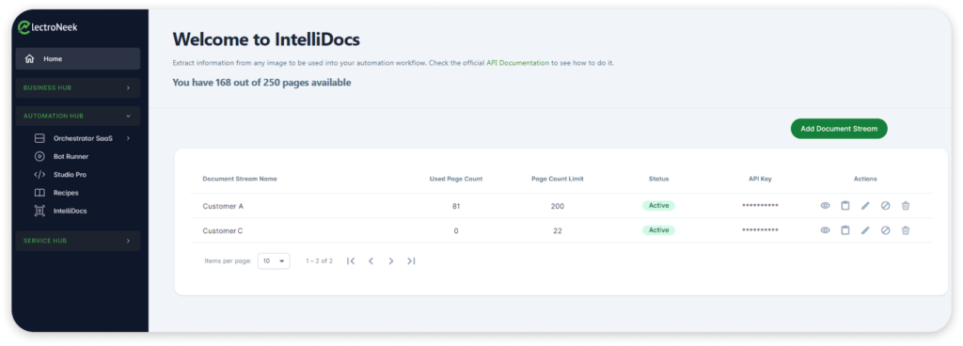Click the page count limit 22

pyautogui.click(x=557, y=230)
